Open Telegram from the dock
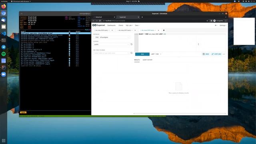This screenshot has height=144, width=256. (x=4, y=47)
